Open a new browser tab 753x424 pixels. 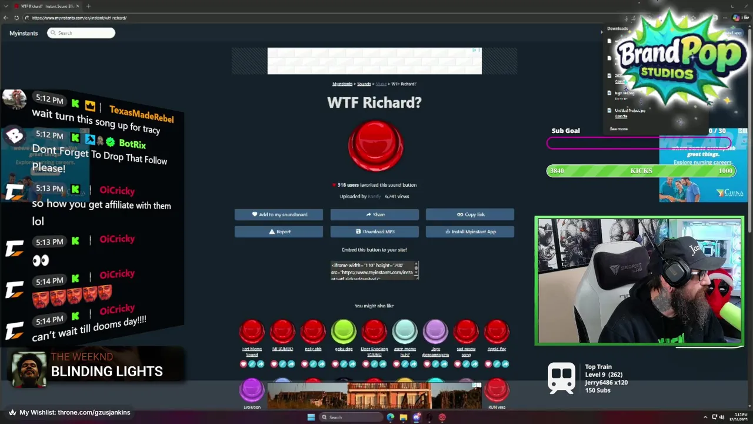tap(88, 6)
